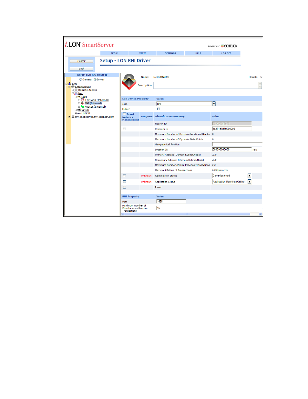The image size is (308, 399).
Task: Click the Echelon logo
Action: [x=229, y=46]
